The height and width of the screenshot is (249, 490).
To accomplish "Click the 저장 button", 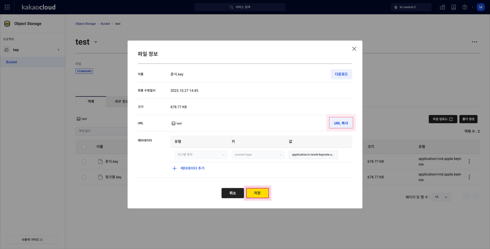I will click(257, 193).
